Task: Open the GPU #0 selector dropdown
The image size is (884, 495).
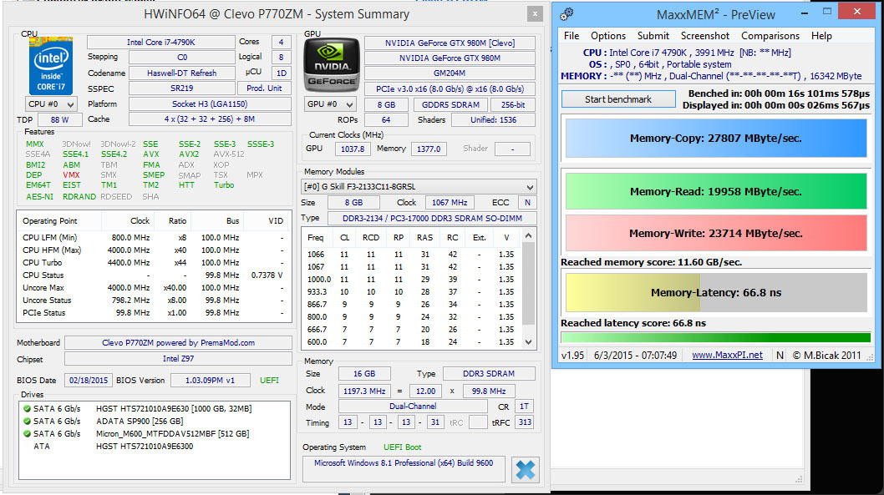Action: (330, 104)
